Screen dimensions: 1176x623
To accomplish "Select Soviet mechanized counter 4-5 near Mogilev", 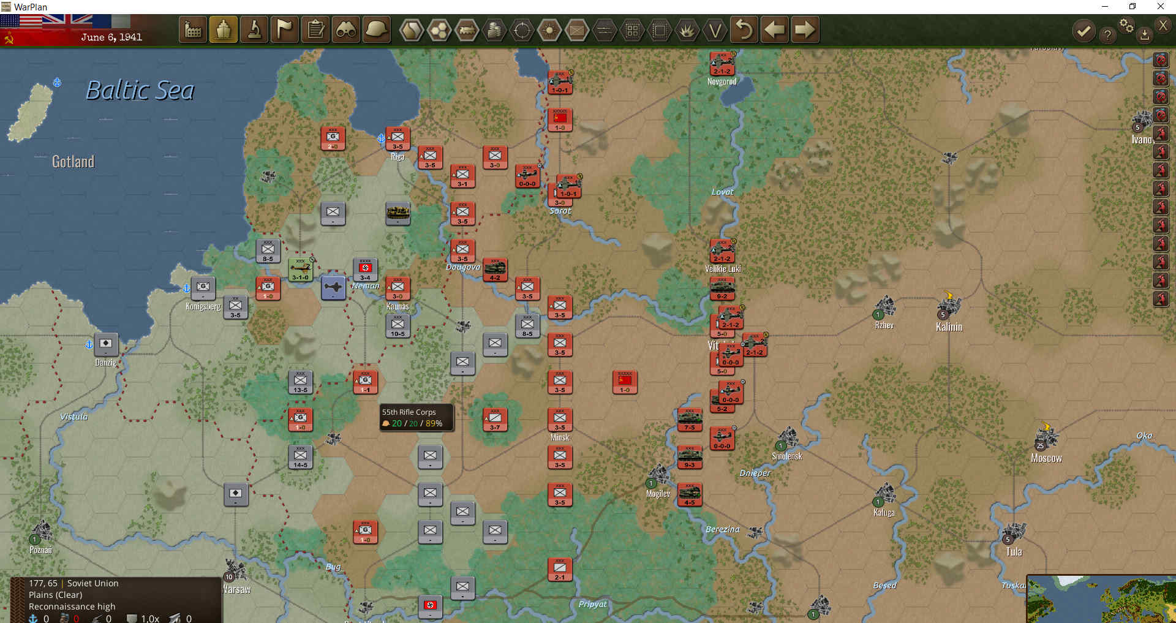I will pos(690,494).
